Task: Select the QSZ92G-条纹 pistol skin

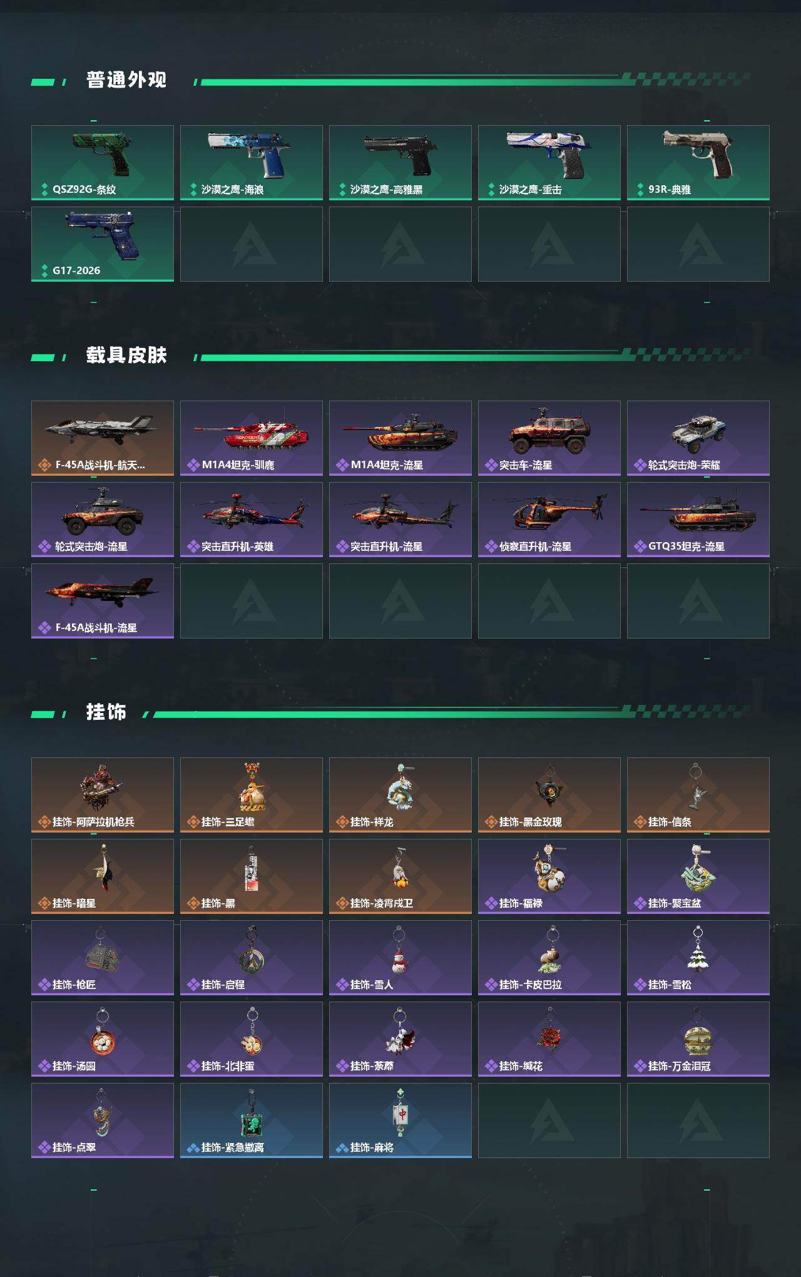Action: click(x=103, y=163)
